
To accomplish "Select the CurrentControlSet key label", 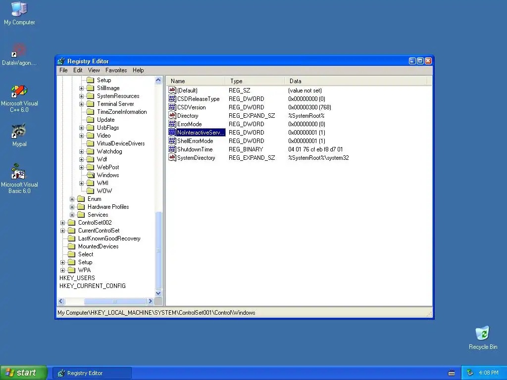I will pyautogui.click(x=99, y=231).
